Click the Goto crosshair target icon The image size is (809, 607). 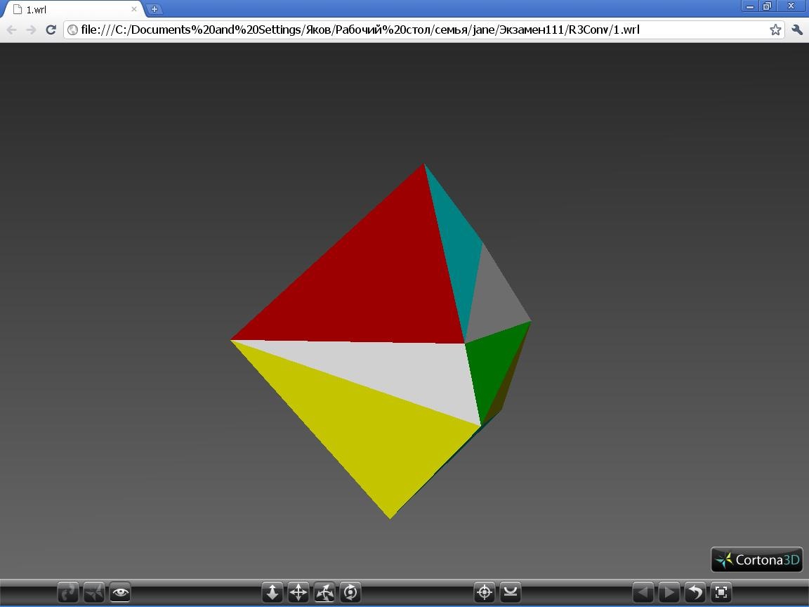tap(484, 592)
